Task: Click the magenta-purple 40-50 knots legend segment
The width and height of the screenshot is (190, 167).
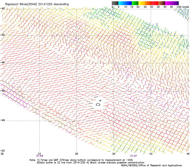Action: 172,3
